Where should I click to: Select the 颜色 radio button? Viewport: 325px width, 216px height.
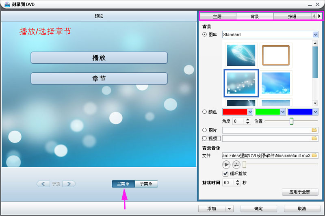(204, 112)
